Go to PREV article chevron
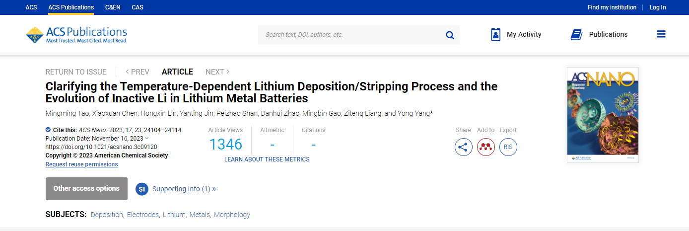The image size is (689, 231). pos(128,72)
